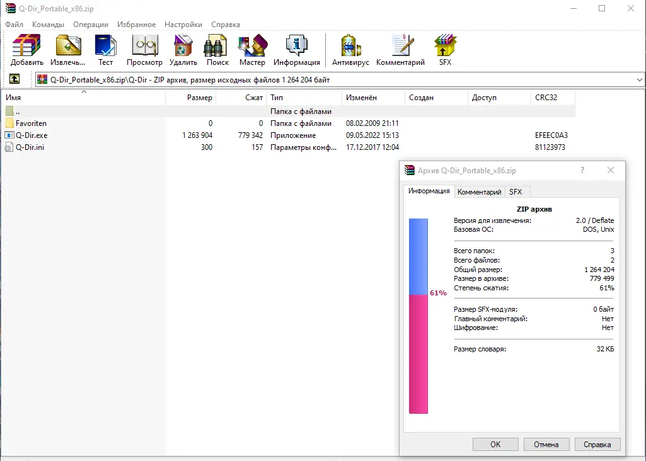
Task: Sort list by Имя column header
Action: (84, 98)
